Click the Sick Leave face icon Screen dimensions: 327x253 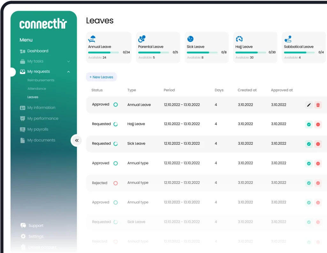click(190, 39)
